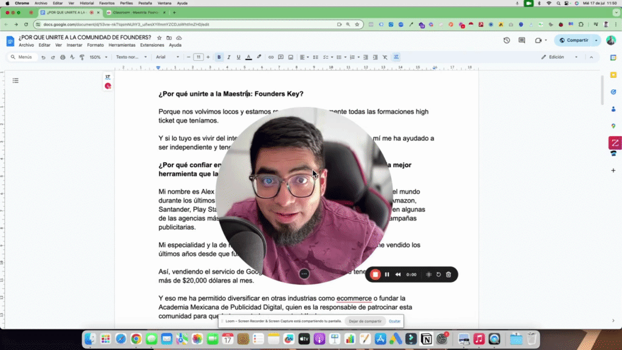The image size is (622, 350).
Task: Move document with the folder icon
Action: pyautogui.click(x=169, y=38)
